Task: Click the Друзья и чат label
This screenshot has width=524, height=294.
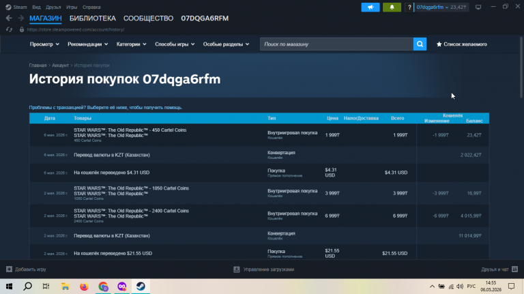Action: point(495,269)
